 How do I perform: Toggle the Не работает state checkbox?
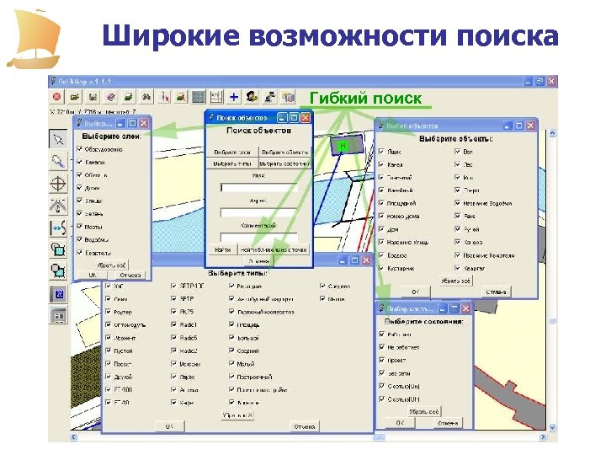pos(382,347)
